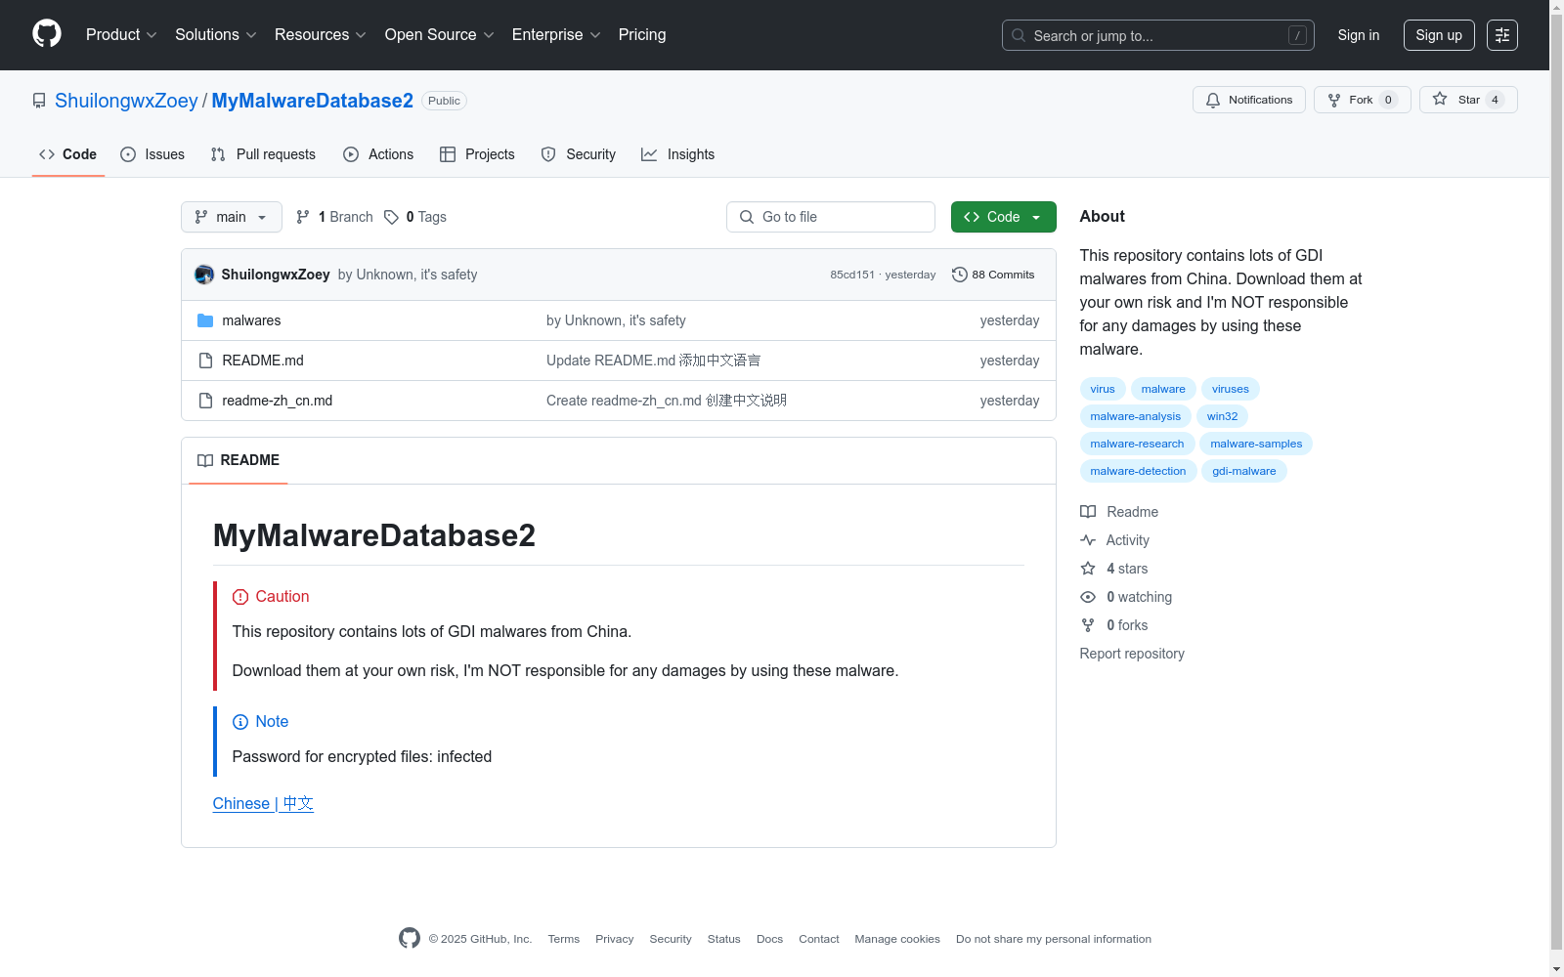Expand the Product menu
This screenshot has height=977, width=1564.
(x=121, y=34)
